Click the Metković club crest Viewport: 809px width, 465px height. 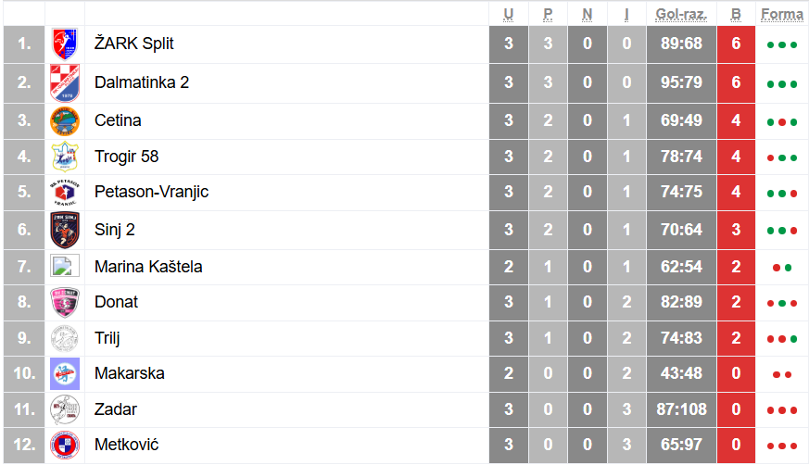(x=65, y=446)
